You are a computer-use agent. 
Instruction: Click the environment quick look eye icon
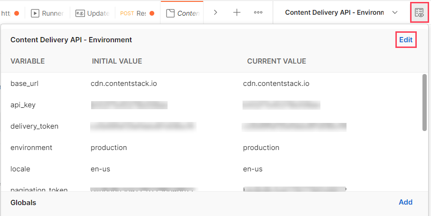419,13
